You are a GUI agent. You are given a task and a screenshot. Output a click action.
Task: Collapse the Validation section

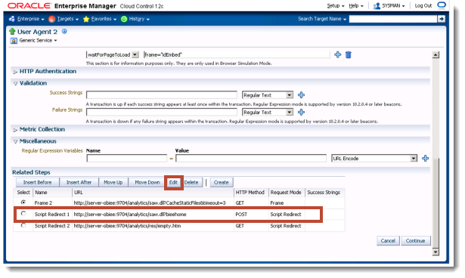pos(15,84)
